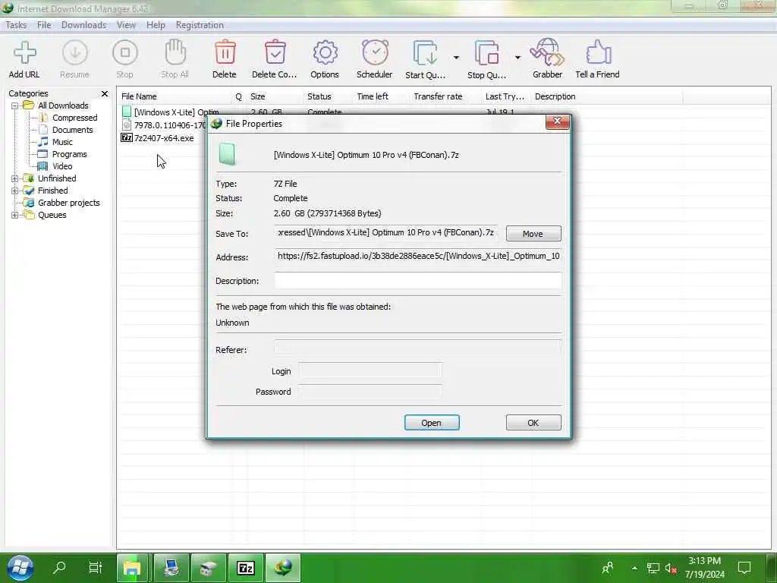Viewport: 777px width, 583px height.
Task: Select All Downloads folder
Action: coord(63,106)
